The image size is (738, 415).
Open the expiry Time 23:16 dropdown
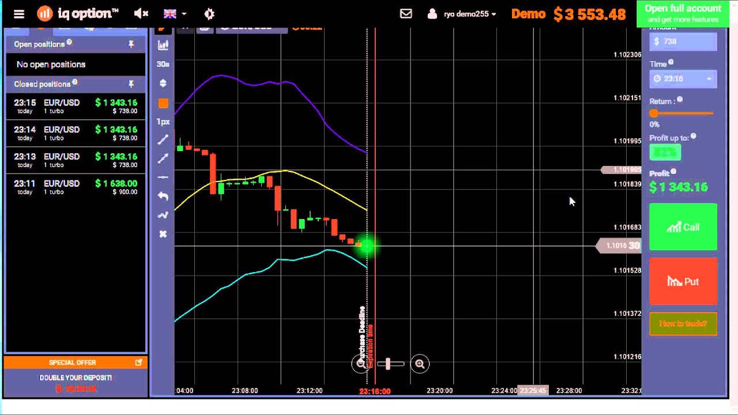click(683, 78)
